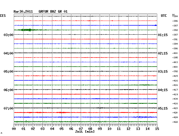Viewport: 179px width, 136px height.
Task: Select x-axis minute label 15
Action: (157, 129)
